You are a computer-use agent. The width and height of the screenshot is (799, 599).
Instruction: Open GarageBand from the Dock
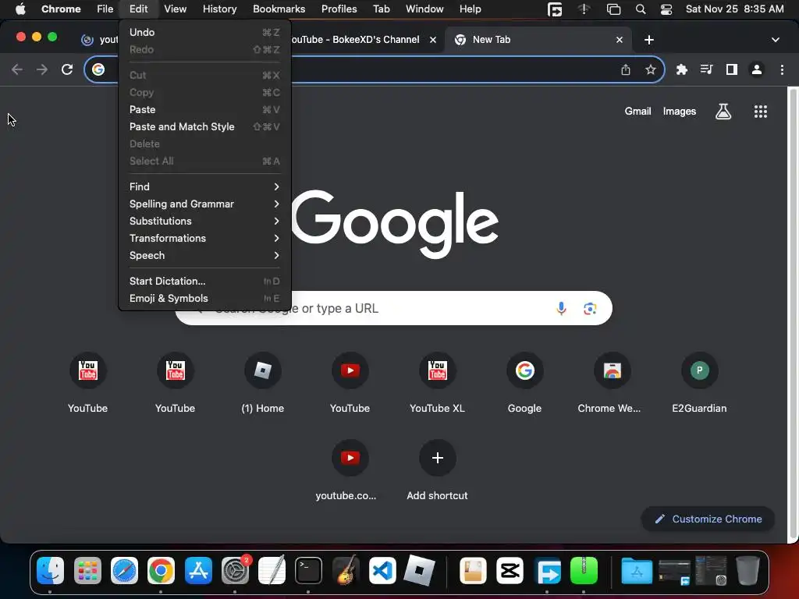point(346,570)
